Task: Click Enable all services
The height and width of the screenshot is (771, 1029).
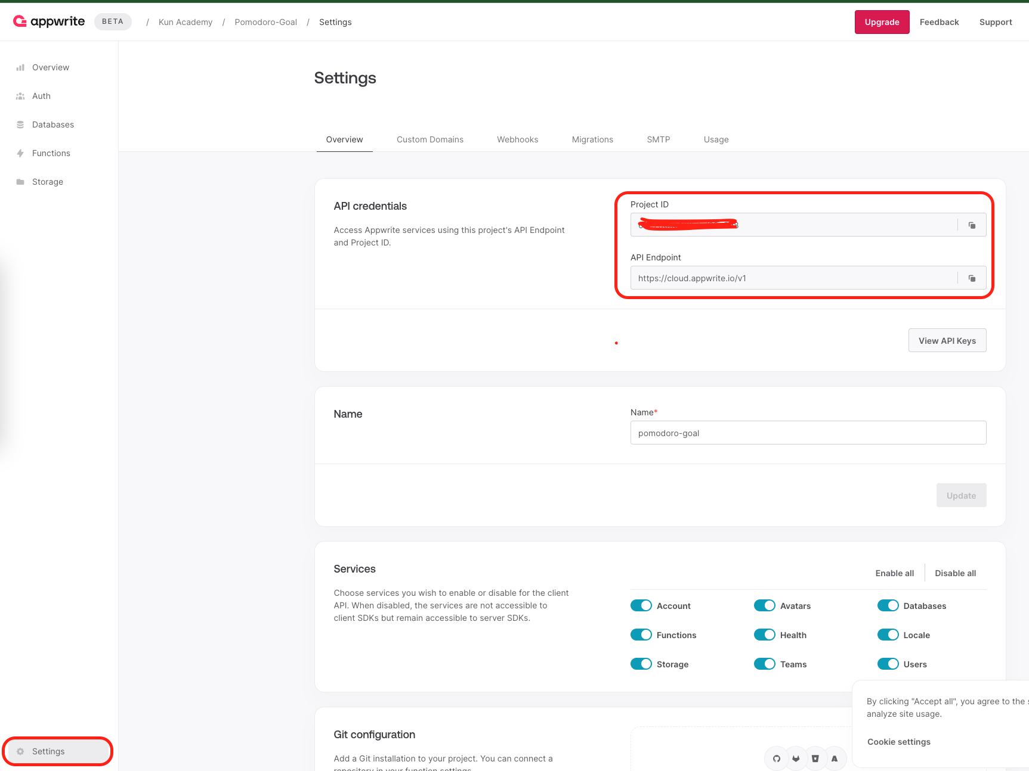Action: pos(895,573)
